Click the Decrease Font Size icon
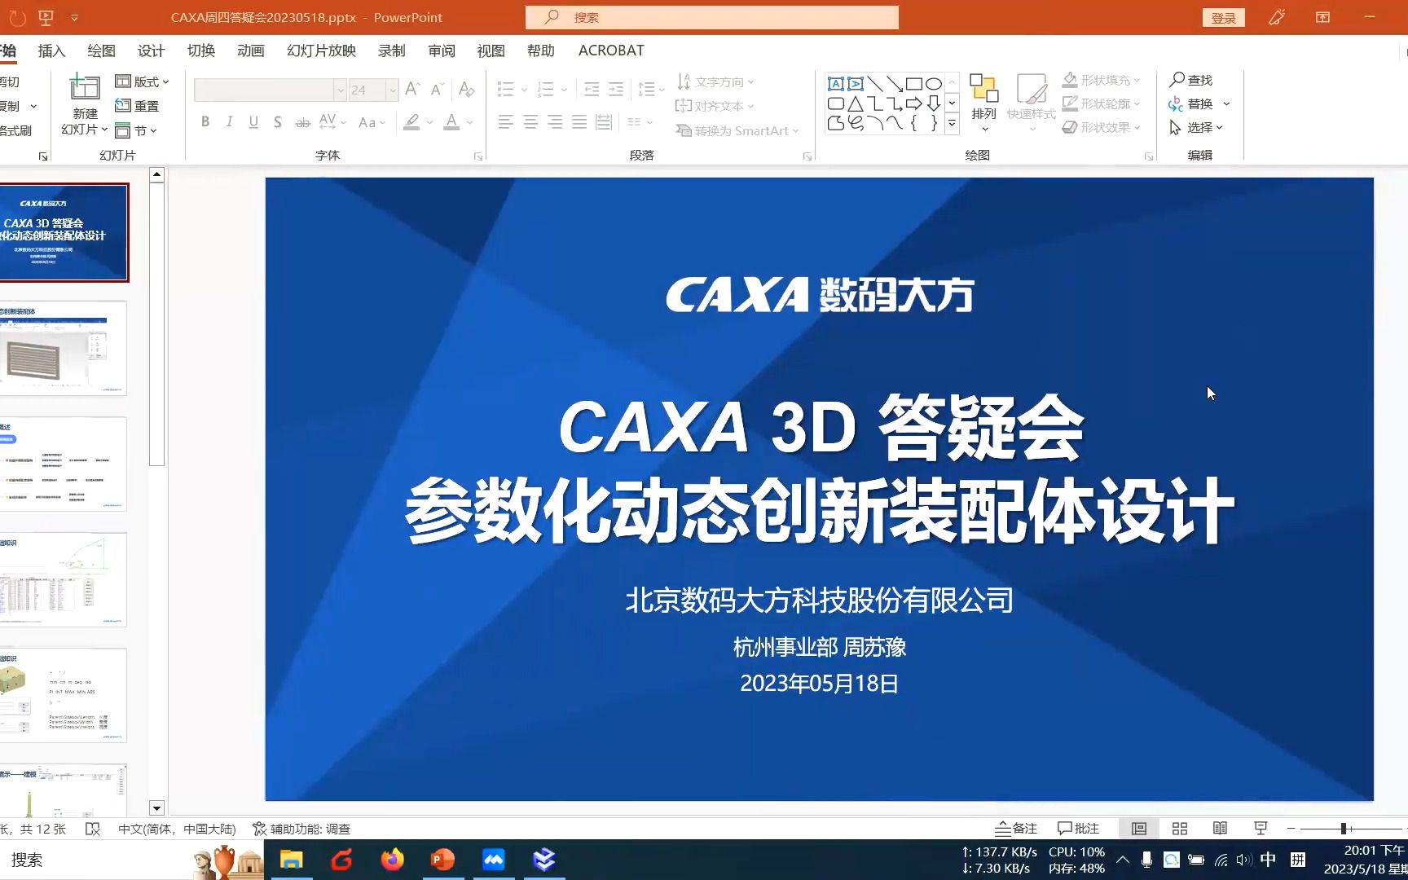Screen dimensions: 1408x880 [x=438, y=89]
